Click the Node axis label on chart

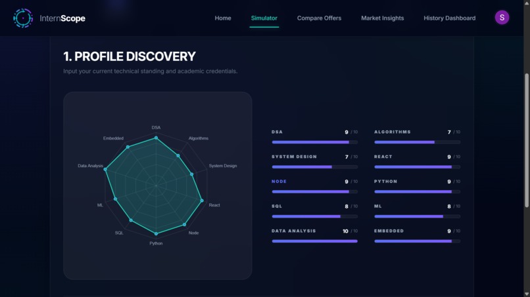click(x=194, y=233)
